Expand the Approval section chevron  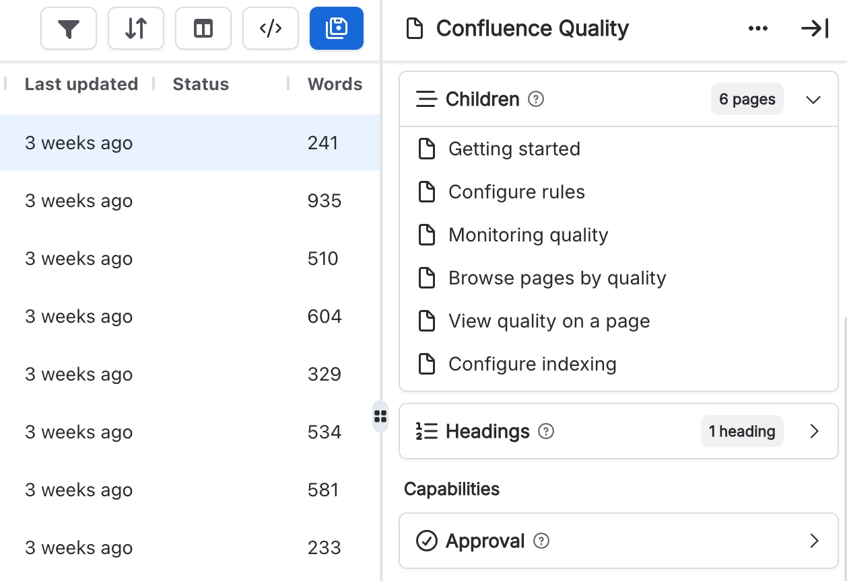(814, 541)
